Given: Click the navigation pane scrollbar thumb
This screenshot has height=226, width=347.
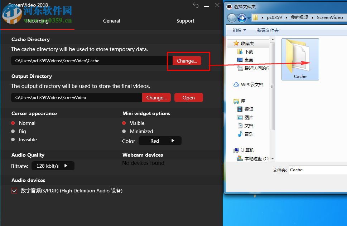Looking at the screenshot, I should point(273,86).
